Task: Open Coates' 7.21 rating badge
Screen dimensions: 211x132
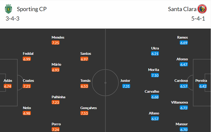Action: coord(27,86)
